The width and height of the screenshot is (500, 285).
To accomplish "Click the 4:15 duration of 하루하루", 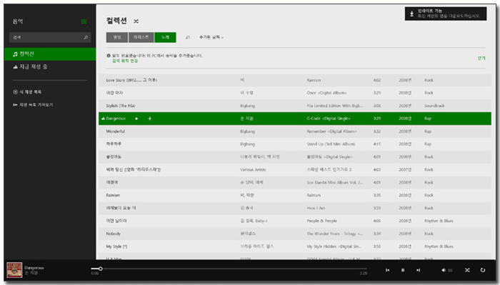I will pos(377,144).
